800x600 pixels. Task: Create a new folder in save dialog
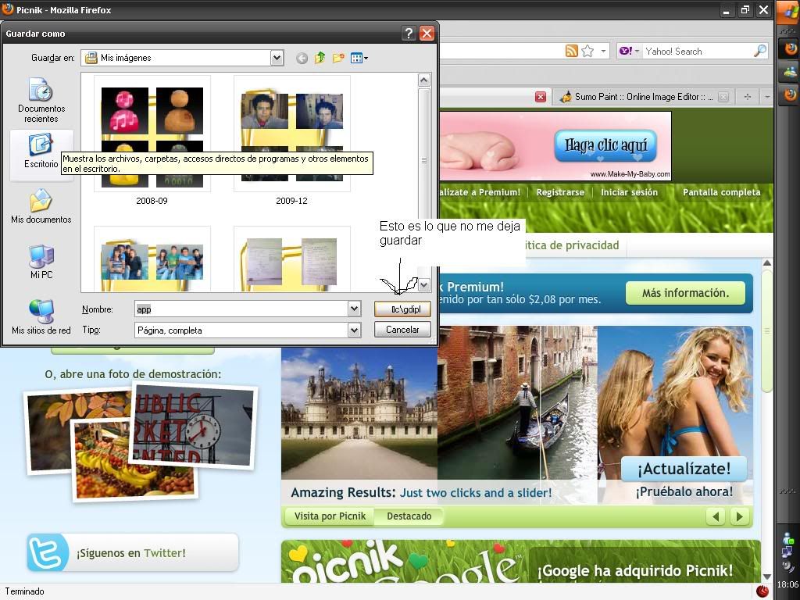pyautogui.click(x=338, y=58)
